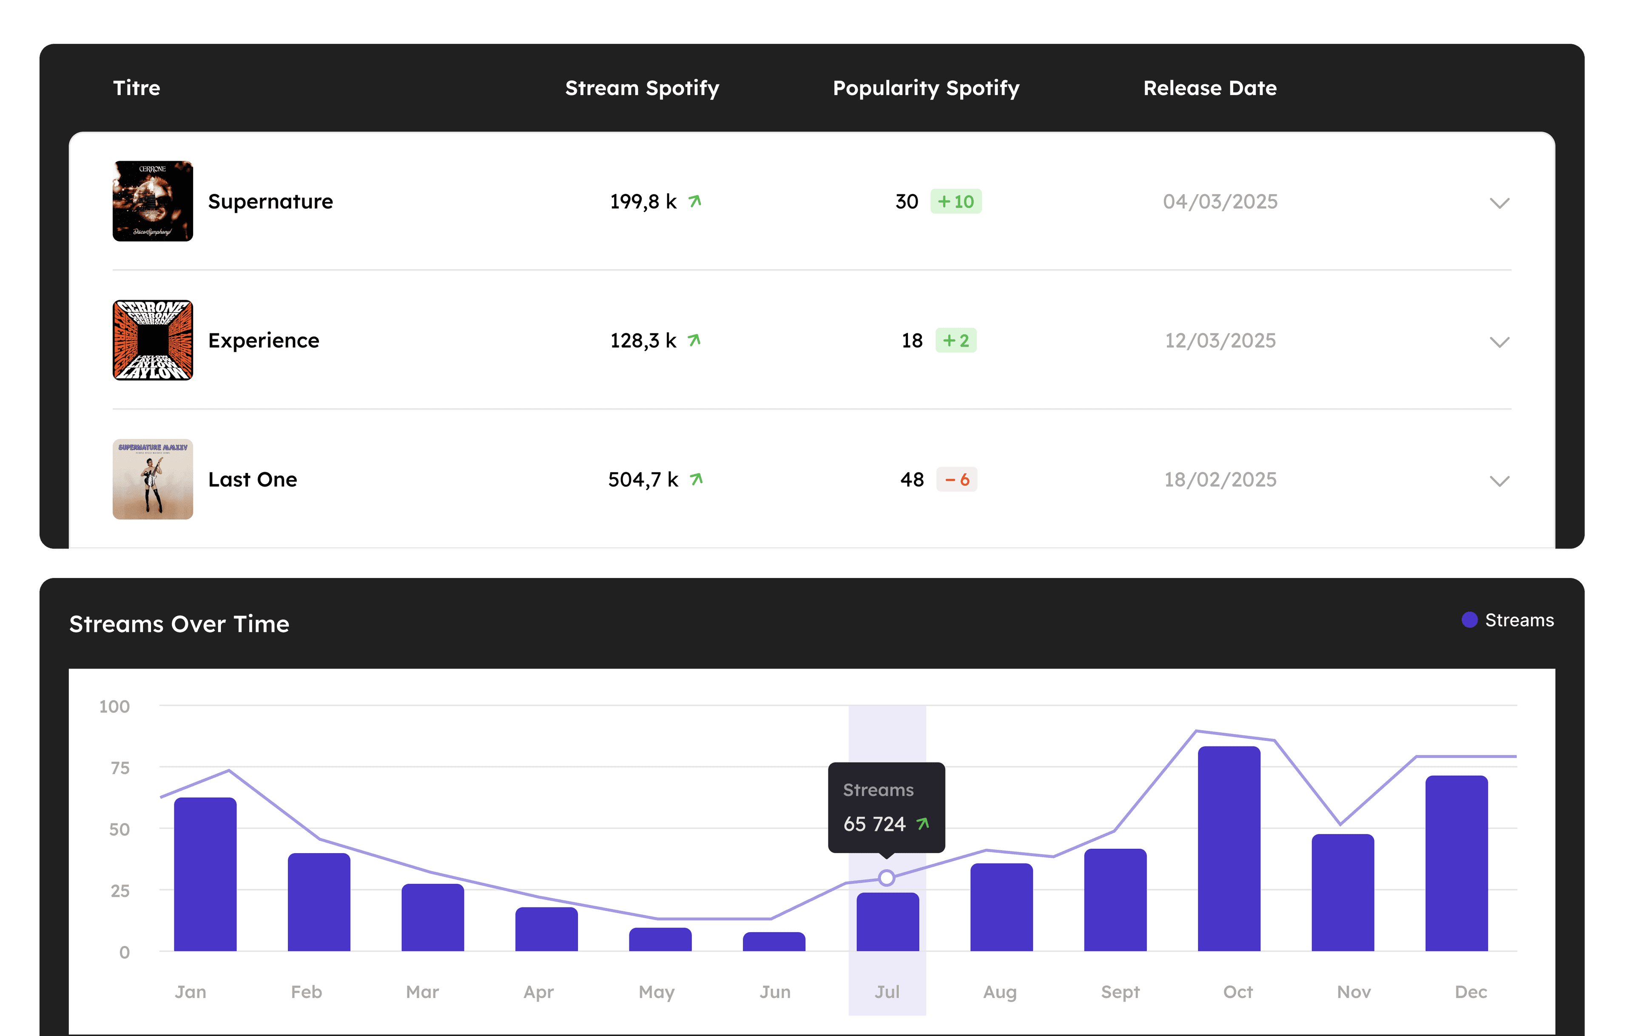Viewport: 1633px width, 1036px height.
Task: Sort by Stream Spotify column header
Action: pyautogui.click(x=642, y=88)
